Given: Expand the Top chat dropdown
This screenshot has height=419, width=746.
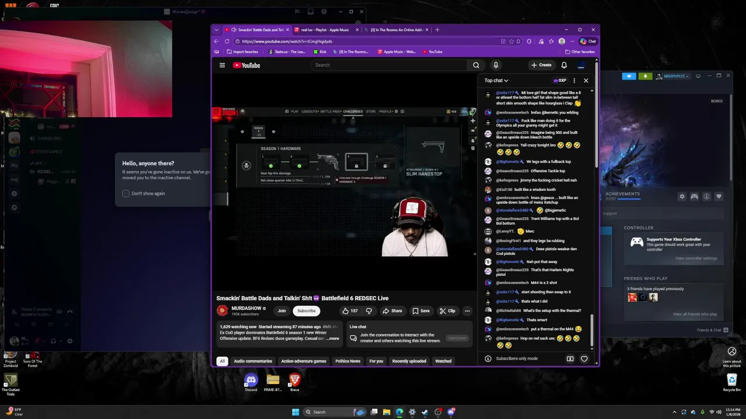Looking at the screenshot, I should click(496, 80).
